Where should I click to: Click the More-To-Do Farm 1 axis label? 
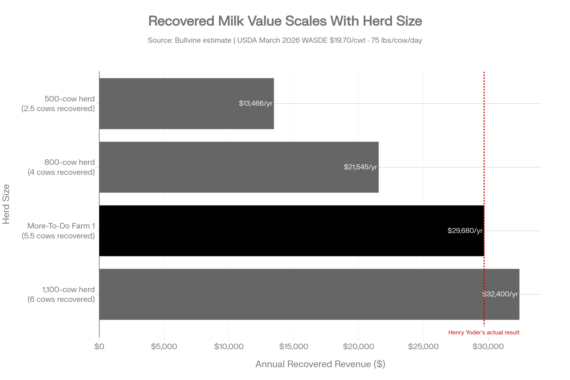(x=58, y=231)
